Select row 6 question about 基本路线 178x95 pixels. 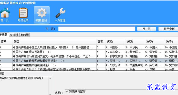coord(55,69)
